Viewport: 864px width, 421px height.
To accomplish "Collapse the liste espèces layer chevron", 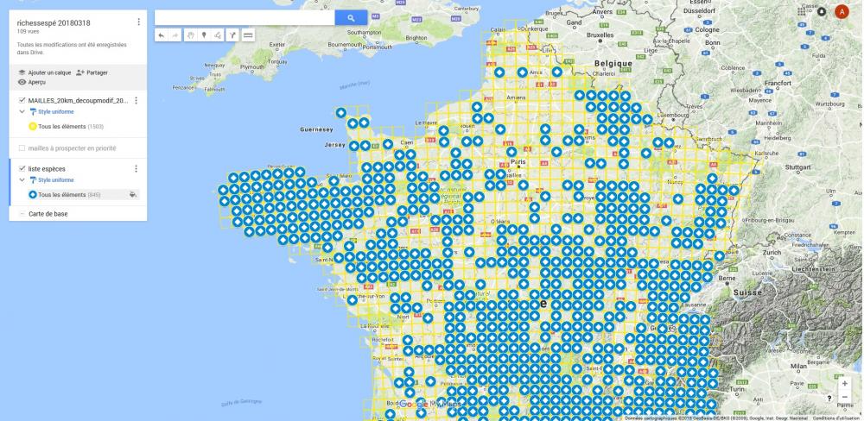I will [x=22, y=179].
